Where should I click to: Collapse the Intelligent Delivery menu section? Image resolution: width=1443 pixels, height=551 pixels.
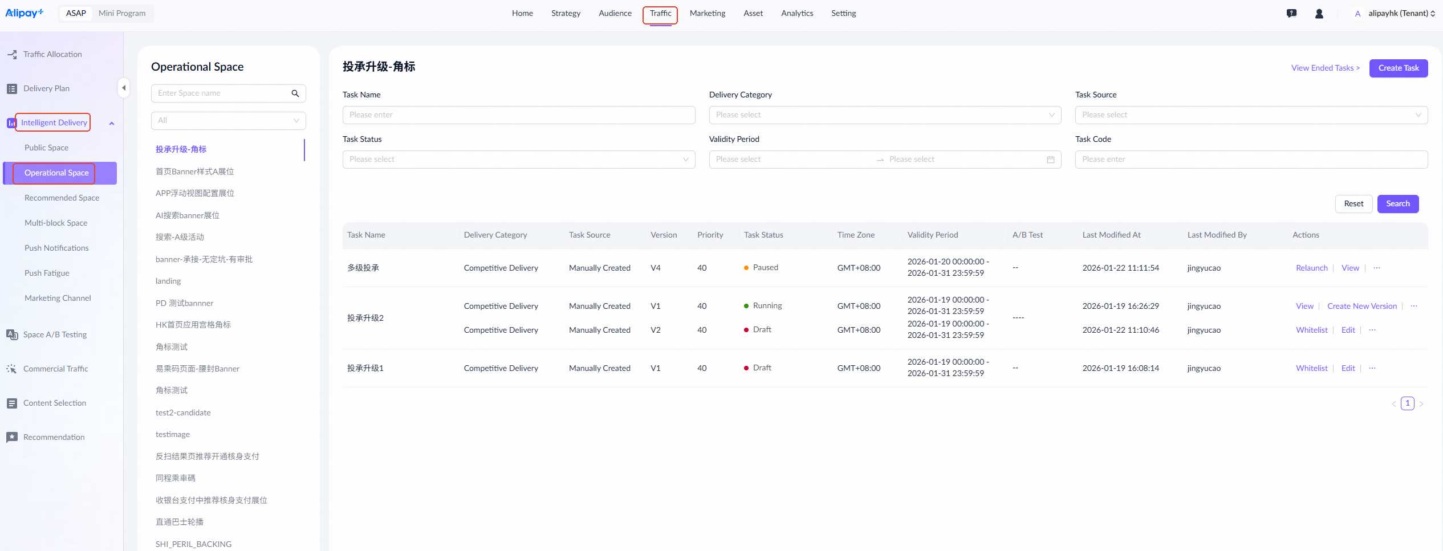tap(112, 123)
